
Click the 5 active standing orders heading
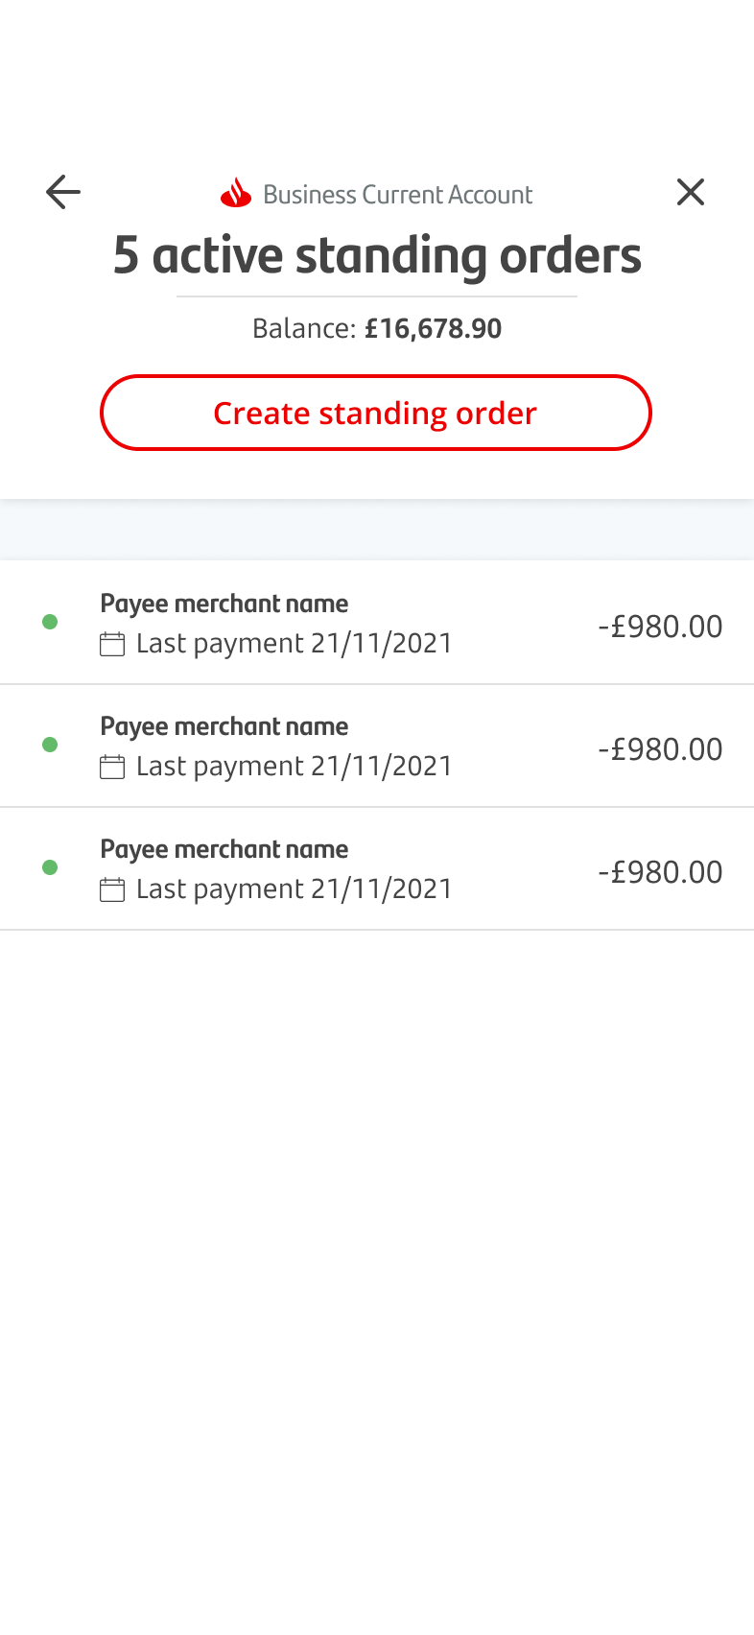377,255
